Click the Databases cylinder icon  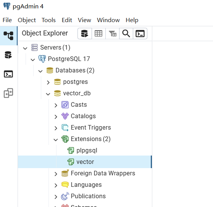(x=50, y=70)
